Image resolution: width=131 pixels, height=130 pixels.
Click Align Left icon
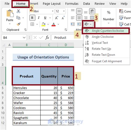pyautogui.click(x=73, y=18)
